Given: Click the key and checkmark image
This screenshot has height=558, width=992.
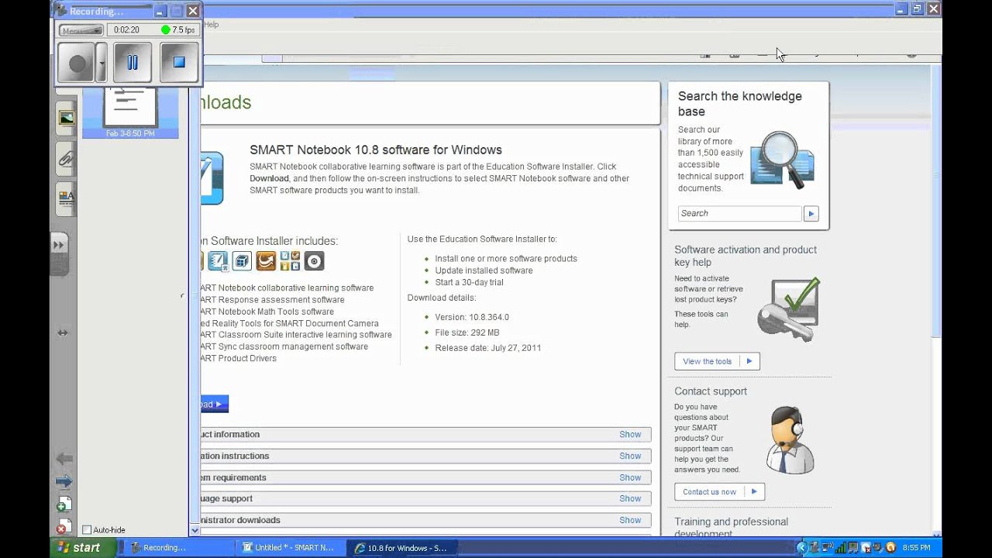Looking at the screenshot, I should point(788,308).
